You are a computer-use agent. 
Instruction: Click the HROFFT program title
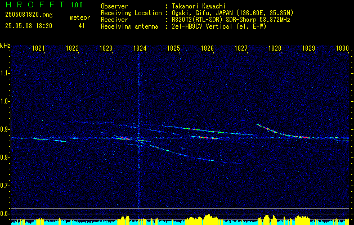click(x=35, y=4)
